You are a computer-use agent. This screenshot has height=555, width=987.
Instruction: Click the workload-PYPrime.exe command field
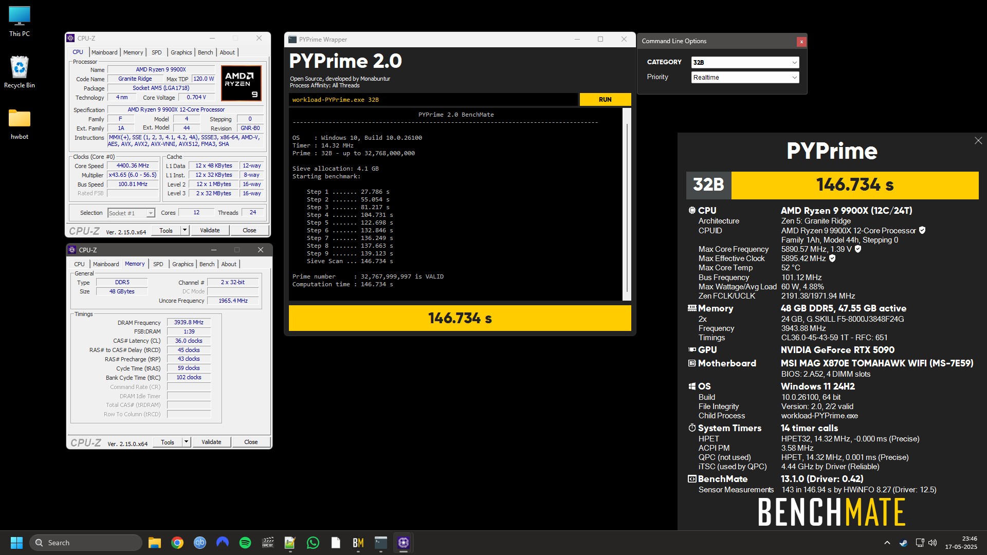[433, 100]
